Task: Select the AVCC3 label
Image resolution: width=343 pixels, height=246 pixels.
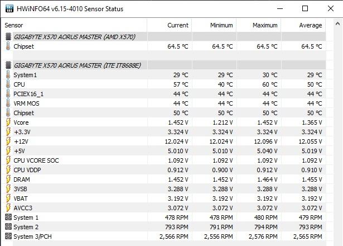Action: 23,208
